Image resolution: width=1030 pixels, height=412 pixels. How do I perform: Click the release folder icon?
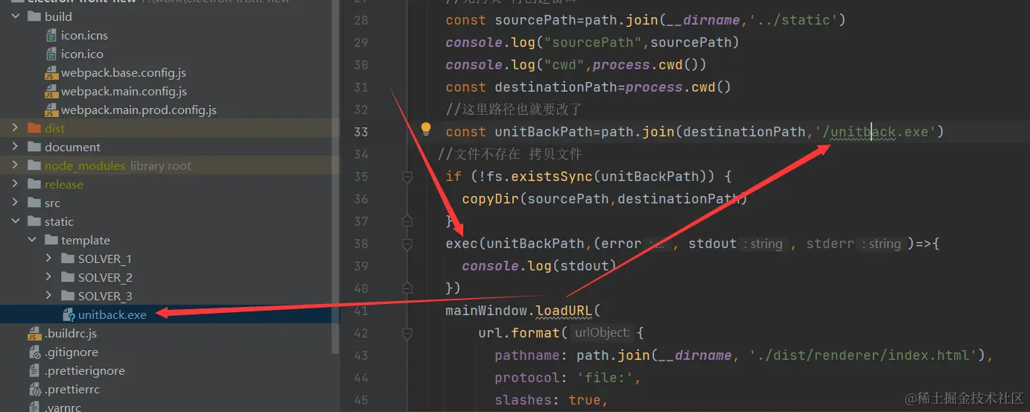click(x=34, y=184)
